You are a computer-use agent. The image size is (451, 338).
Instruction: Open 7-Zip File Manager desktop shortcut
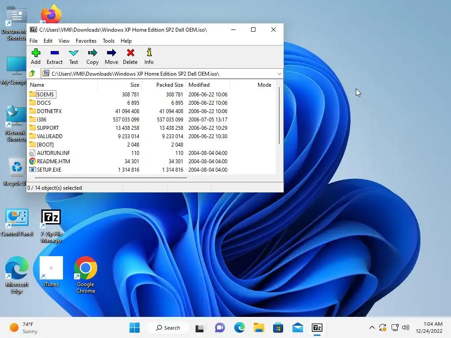(x=51, y=226)
